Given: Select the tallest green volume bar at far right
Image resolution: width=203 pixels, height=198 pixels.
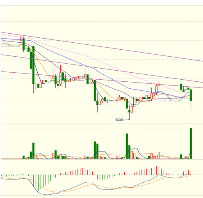Looking at the screenshot, I should tap(191, 143).
